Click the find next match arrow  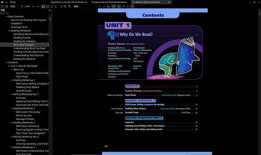[104, 6]
